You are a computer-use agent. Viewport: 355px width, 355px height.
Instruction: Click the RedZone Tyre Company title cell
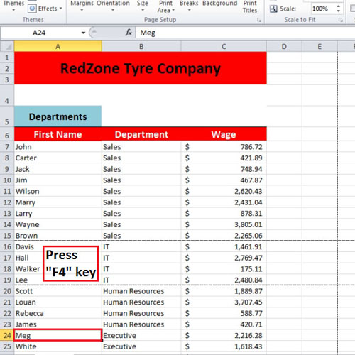click(x=141, y=68)
